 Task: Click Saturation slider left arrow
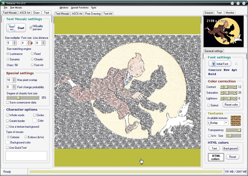click(x=222, y=93)
